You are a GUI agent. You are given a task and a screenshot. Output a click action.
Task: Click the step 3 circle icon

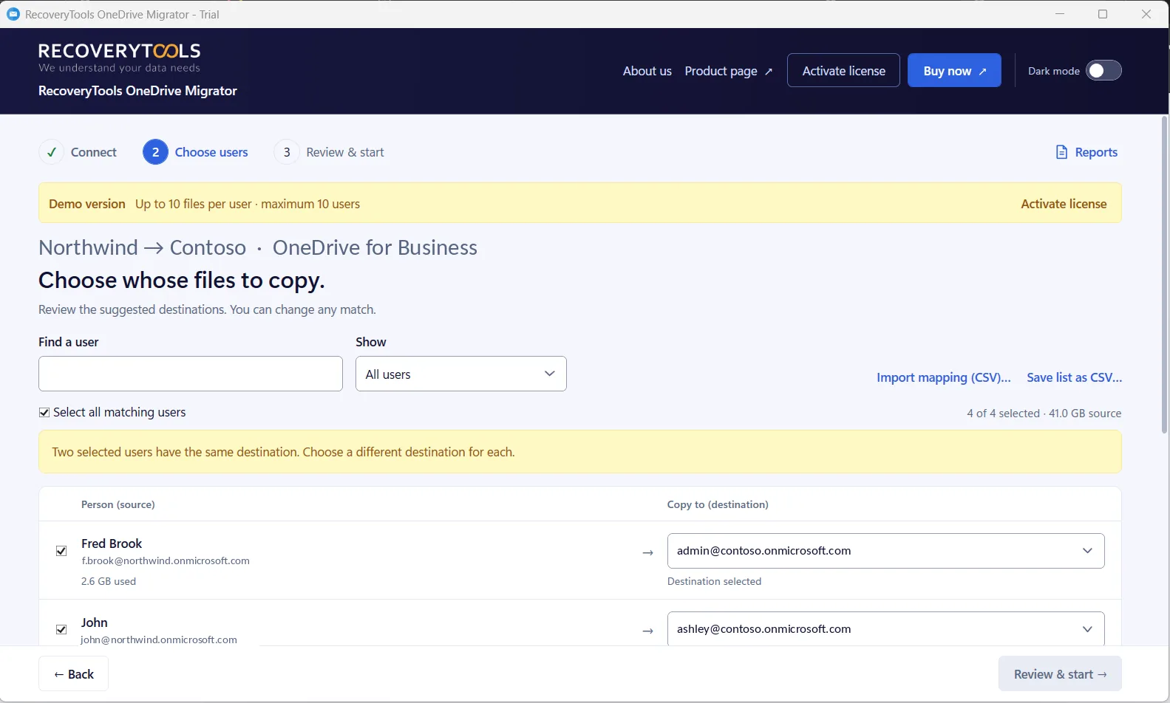(x=287, y=152)
